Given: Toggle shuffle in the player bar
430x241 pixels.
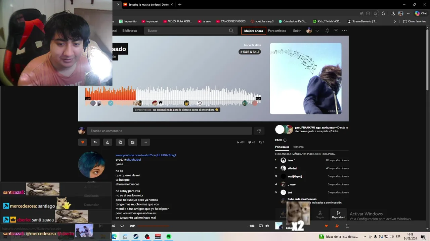Looking at the screenshot, I should tap(113, 226).
